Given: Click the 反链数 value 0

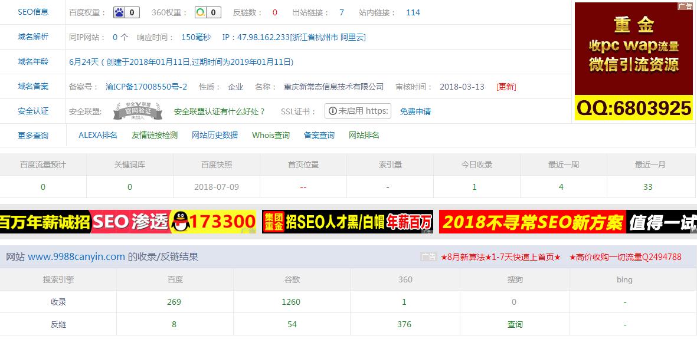Looking at the screenshot, I should tap(274, 12).
